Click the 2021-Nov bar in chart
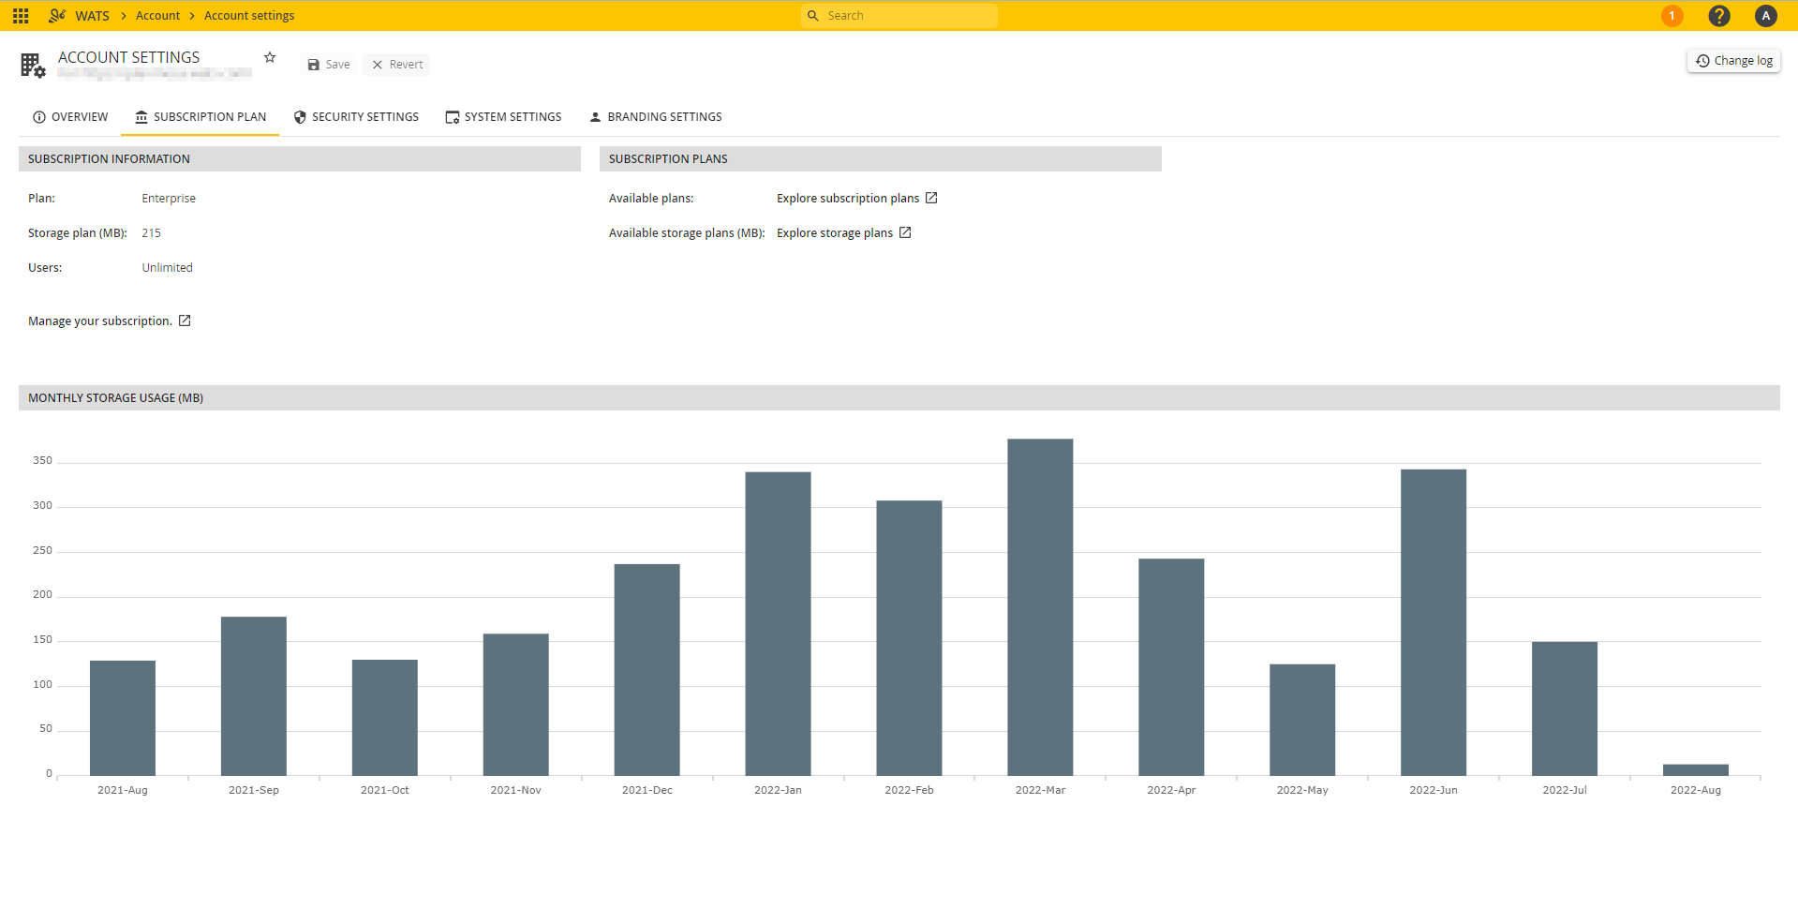 [x=516, y=705]
